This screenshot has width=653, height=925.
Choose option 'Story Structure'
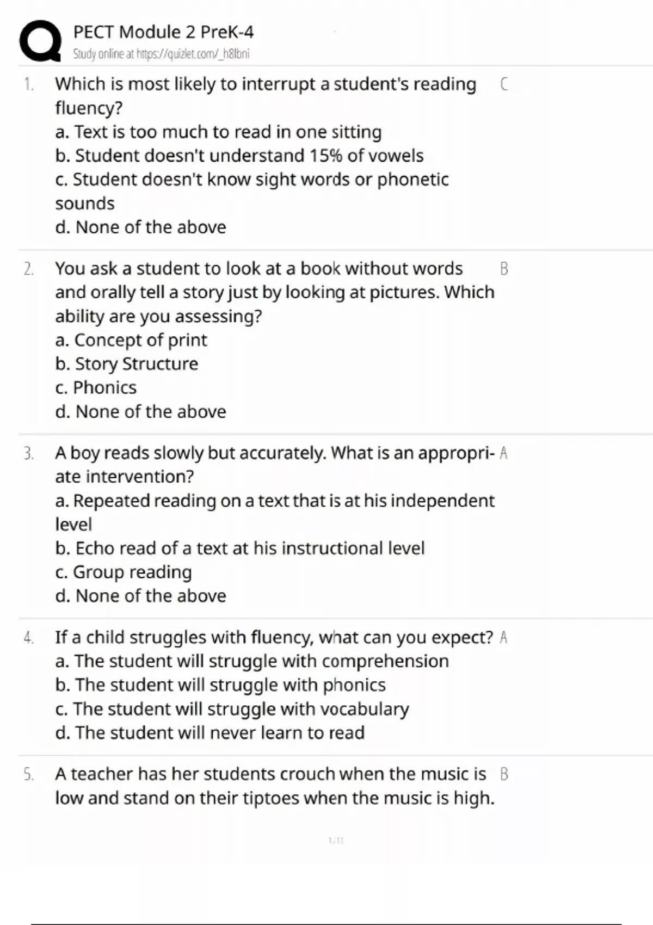pos(127,363)
